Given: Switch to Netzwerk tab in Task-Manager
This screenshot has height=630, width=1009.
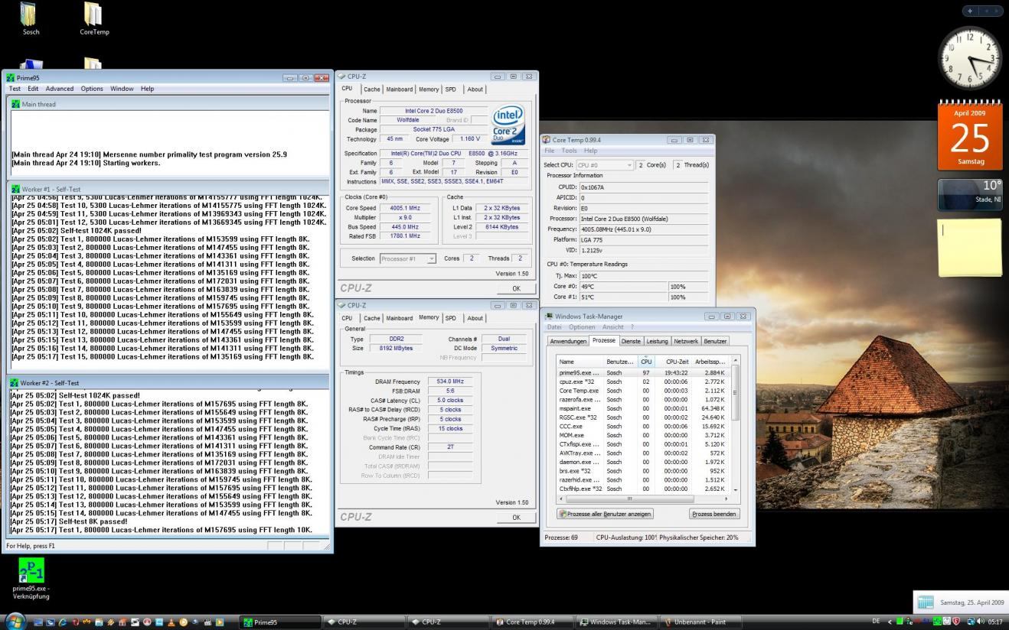Looking at the screenshot, I should (686, 341).
